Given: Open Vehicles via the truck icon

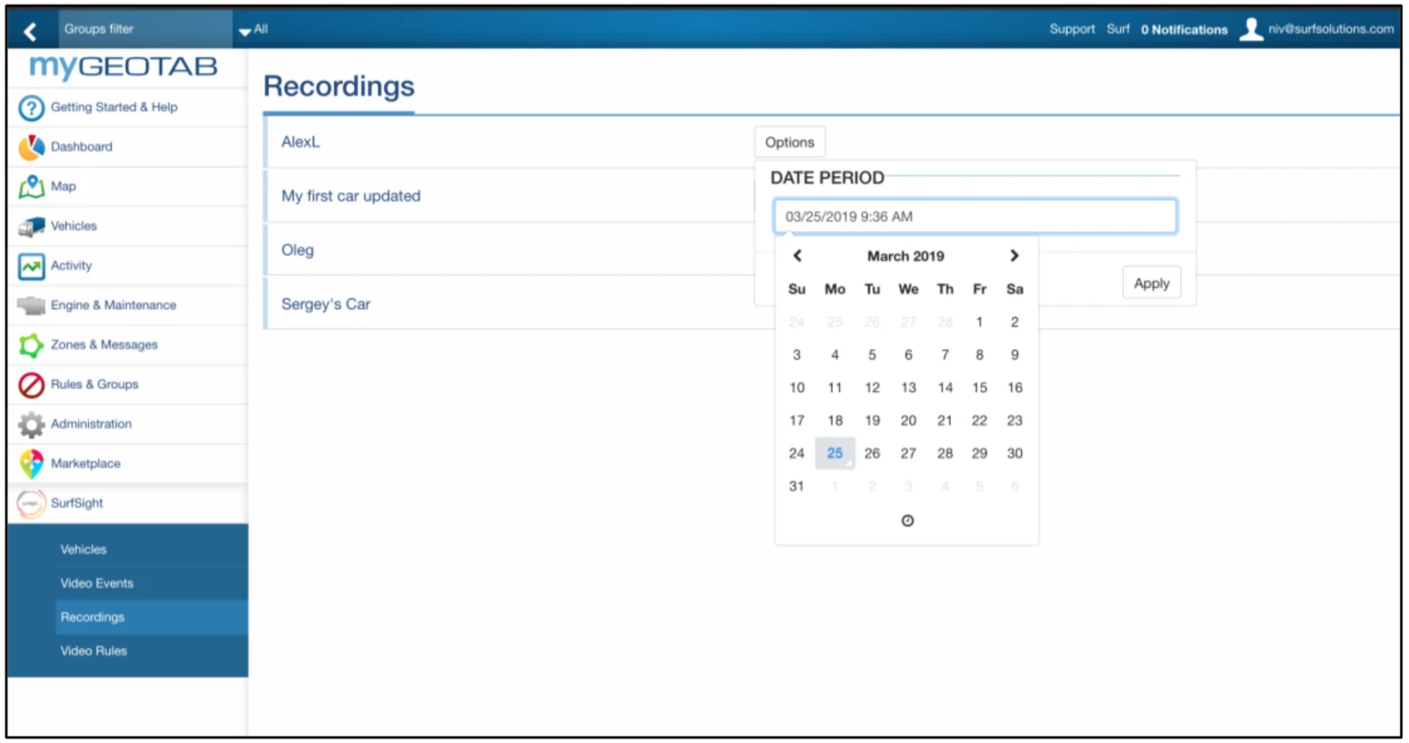Looking at the screenshot, I should (x=31, y=227).
